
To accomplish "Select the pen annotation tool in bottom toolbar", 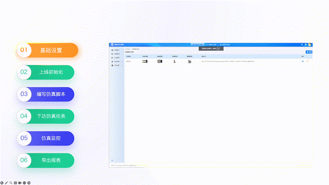I will coord(6,183).
